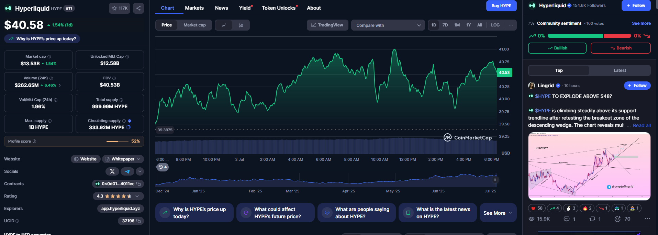
Task: Repost Lingrid's post
Action: pyautogui.click(x=595, y=219)
